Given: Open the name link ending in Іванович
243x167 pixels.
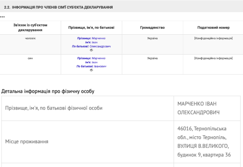Looking at the screenshot, I should point(91,66).
